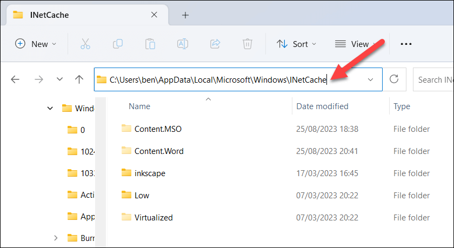Navigate back with the left arrow
Screen dimensions: 454x248
[15, 79]
